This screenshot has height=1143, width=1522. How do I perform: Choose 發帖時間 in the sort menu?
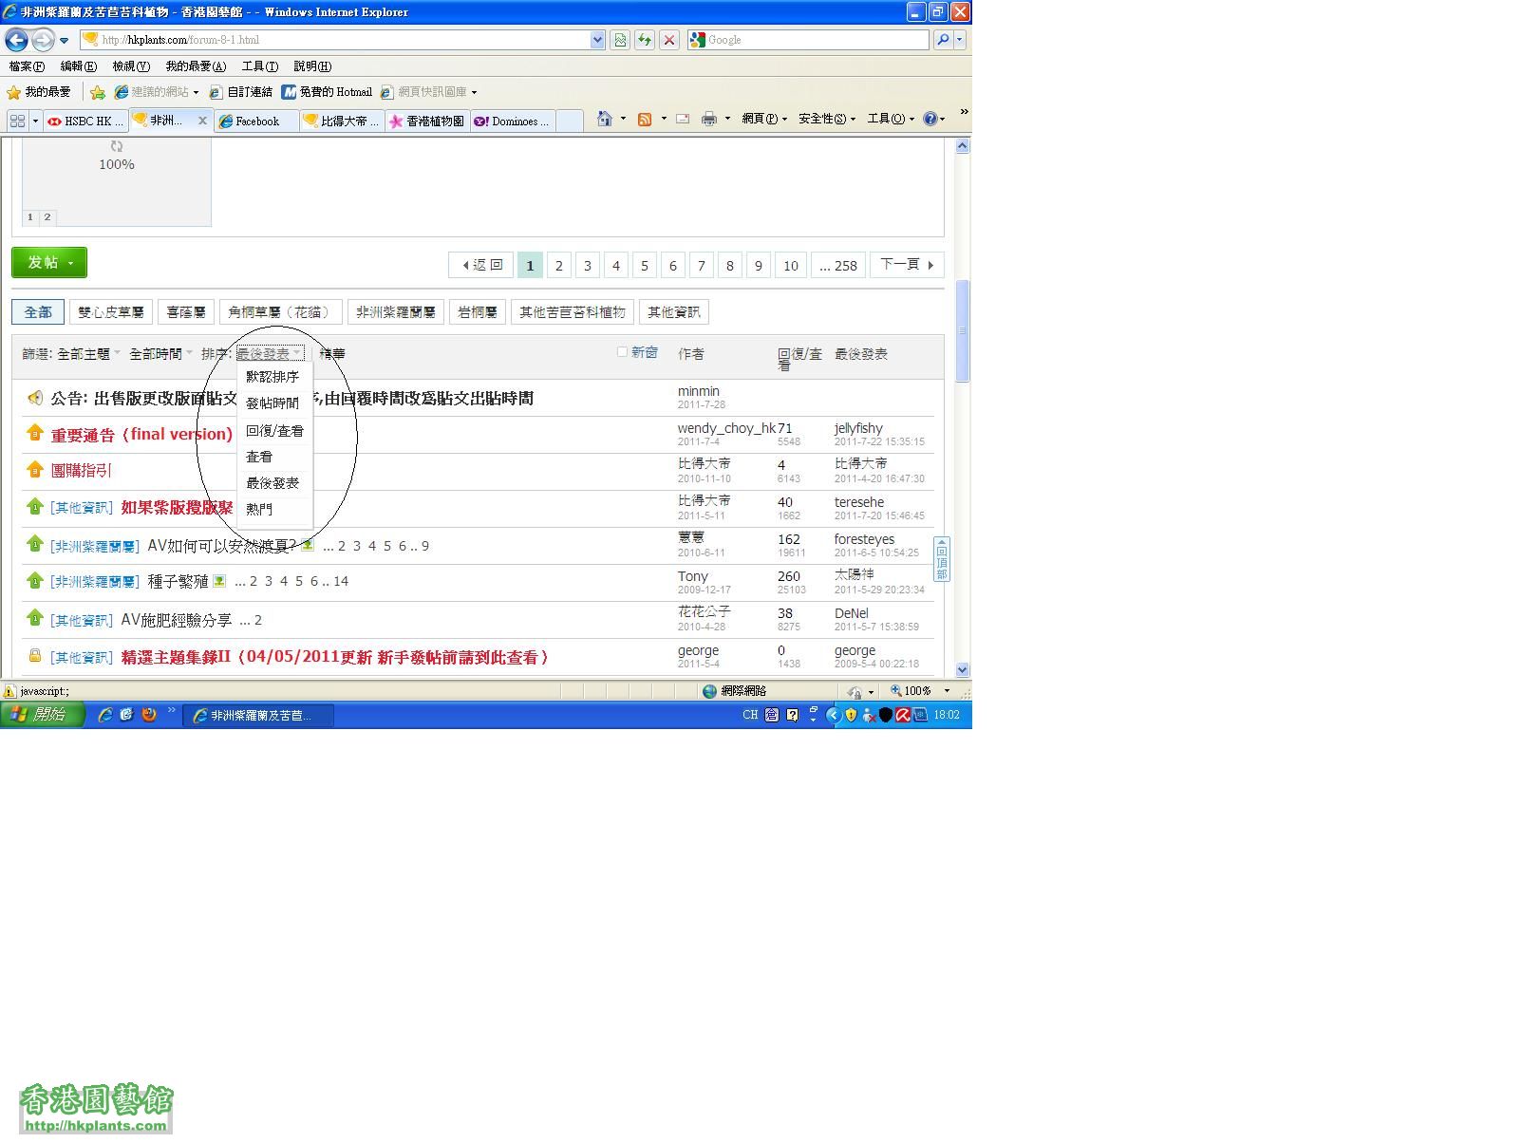[x=272, y=403]
